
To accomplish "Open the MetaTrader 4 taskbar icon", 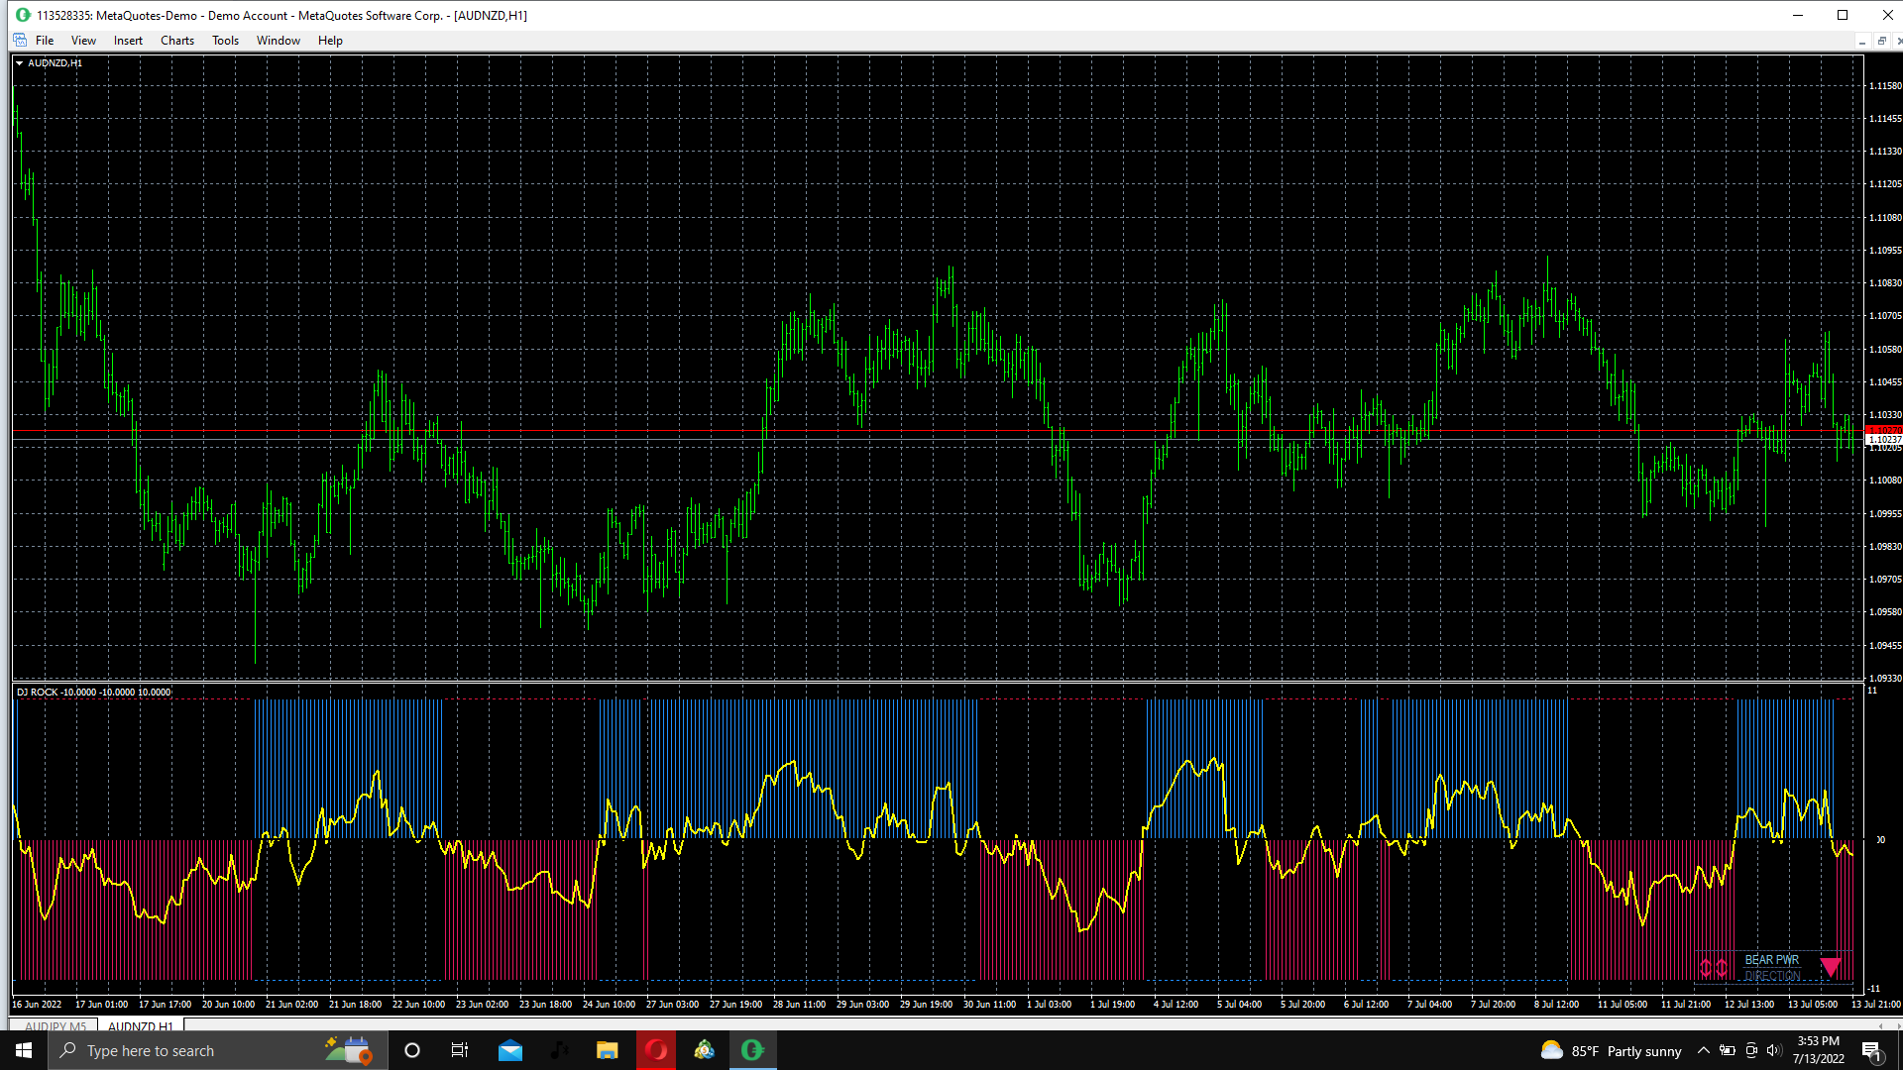I will [704, 1050].
